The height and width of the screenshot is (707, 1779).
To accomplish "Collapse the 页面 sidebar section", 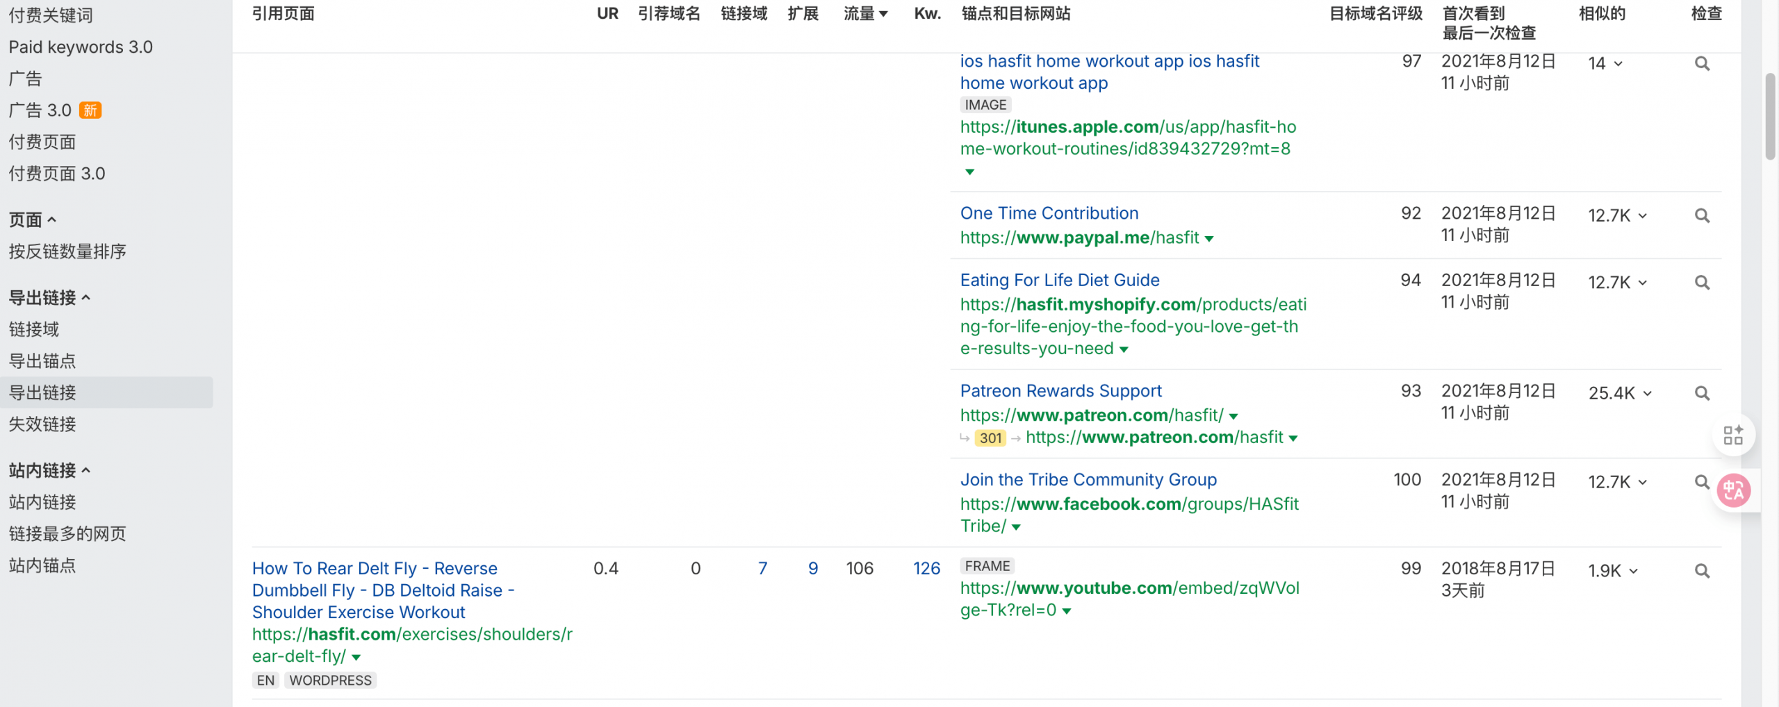I will [32, 220].
